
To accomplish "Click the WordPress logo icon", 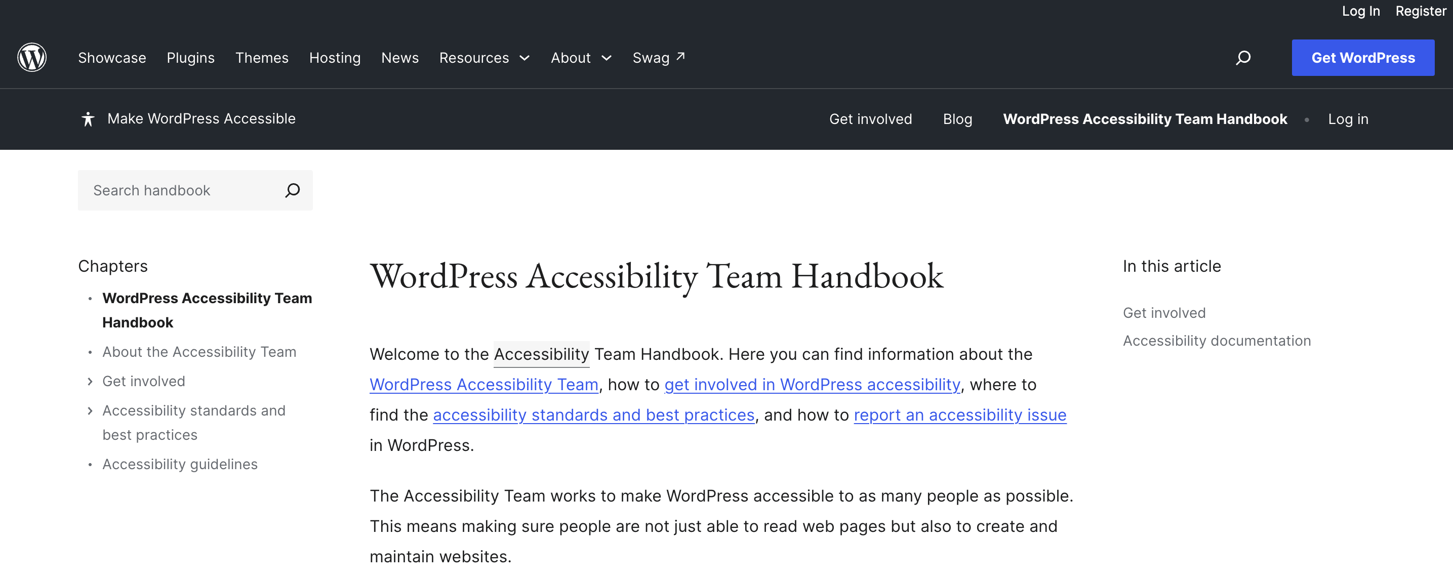I will [x=31, y=58].
